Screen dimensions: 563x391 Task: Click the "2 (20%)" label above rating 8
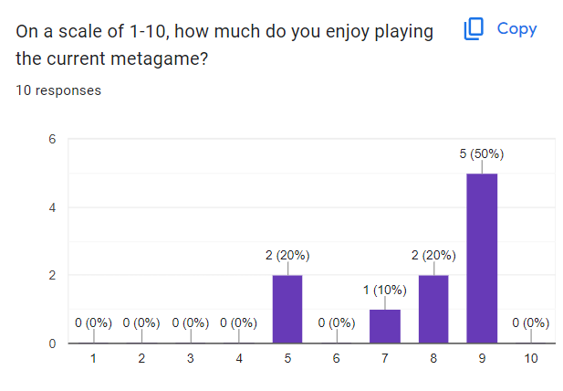click(433, 256)
